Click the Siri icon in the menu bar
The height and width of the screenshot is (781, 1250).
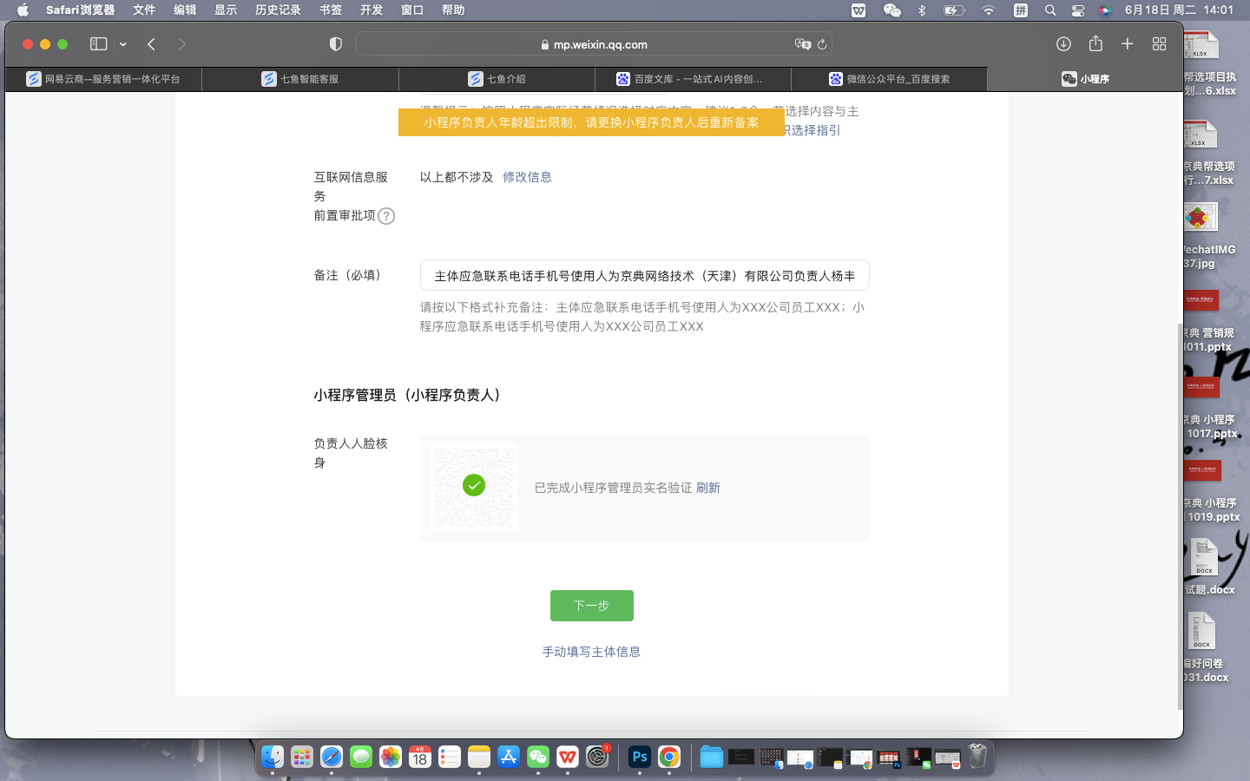(x=1105, y=10)
